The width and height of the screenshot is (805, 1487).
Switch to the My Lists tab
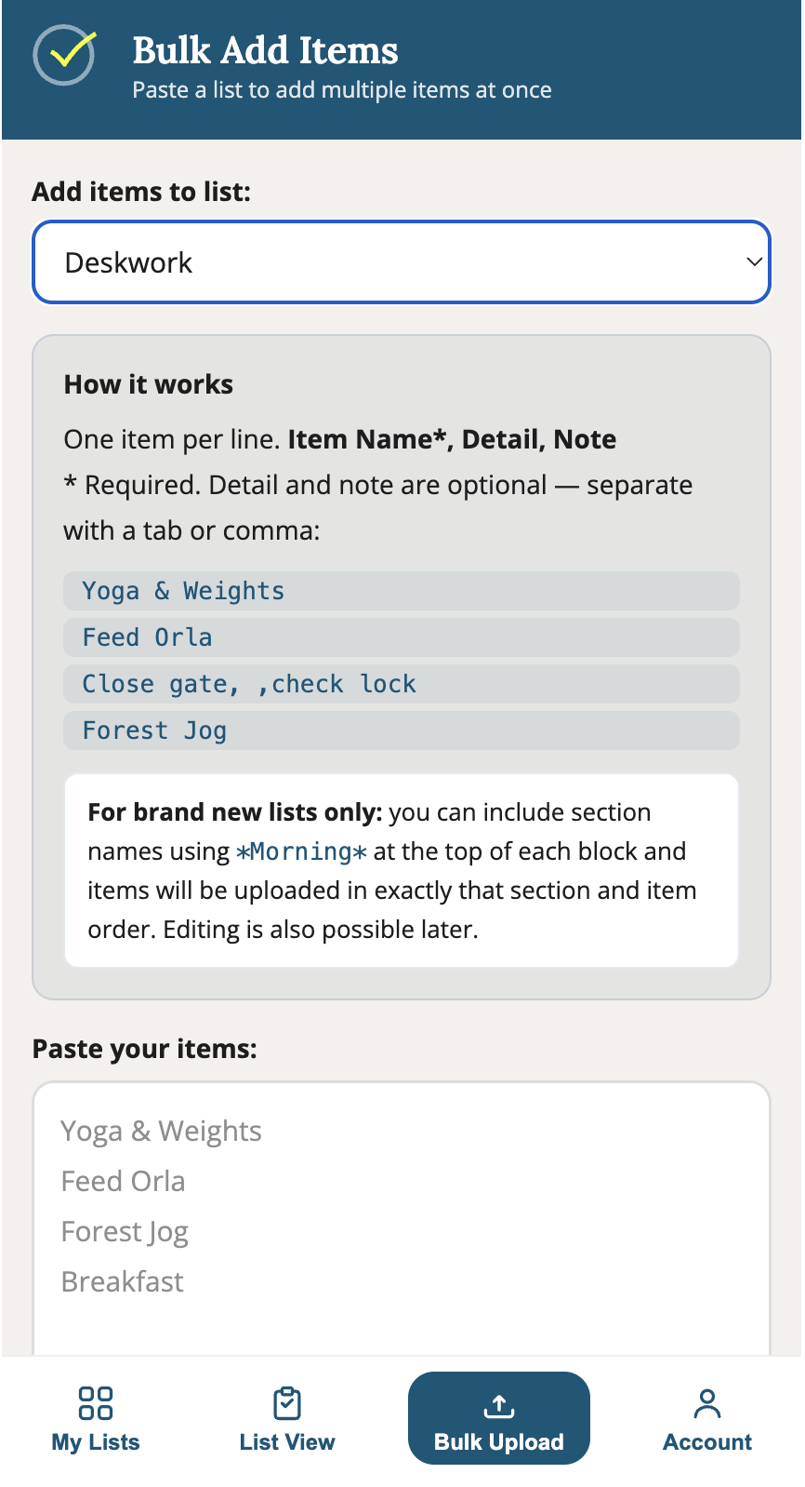coord(96,1418)
